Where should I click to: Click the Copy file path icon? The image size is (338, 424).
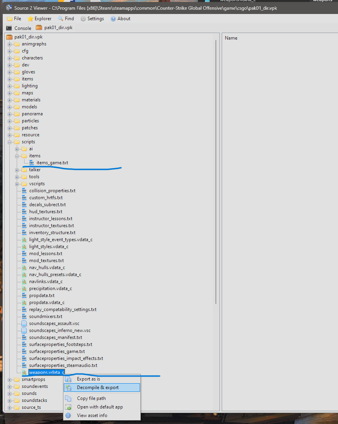point(68,398)
